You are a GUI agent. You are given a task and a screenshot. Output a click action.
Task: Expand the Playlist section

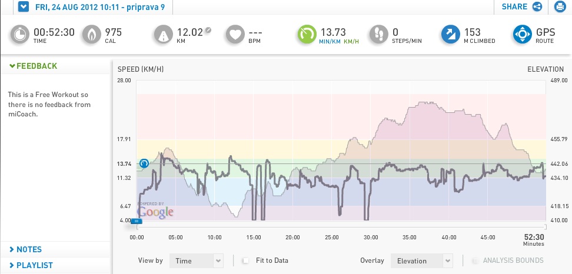[31, 265]
